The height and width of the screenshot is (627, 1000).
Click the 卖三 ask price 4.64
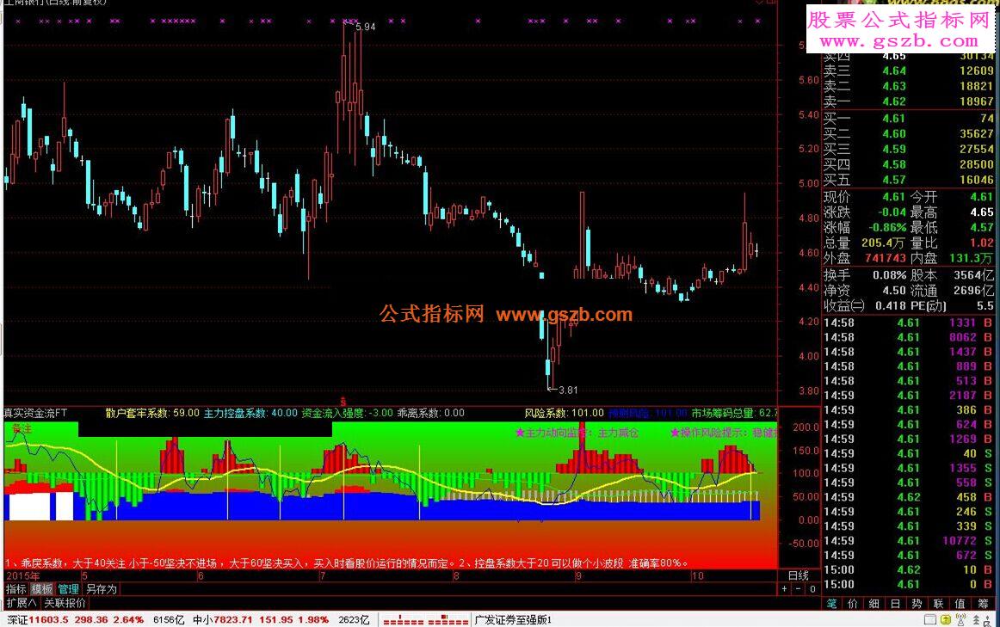(893, 71)
